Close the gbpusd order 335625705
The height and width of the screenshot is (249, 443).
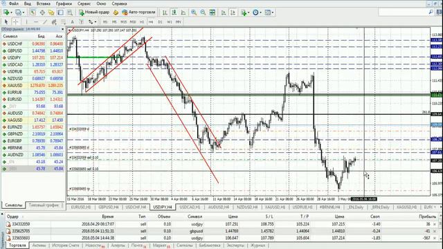coord(435,231)
